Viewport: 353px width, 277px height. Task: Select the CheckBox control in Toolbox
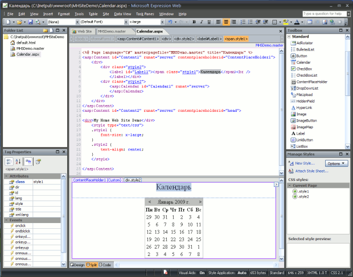305,69
